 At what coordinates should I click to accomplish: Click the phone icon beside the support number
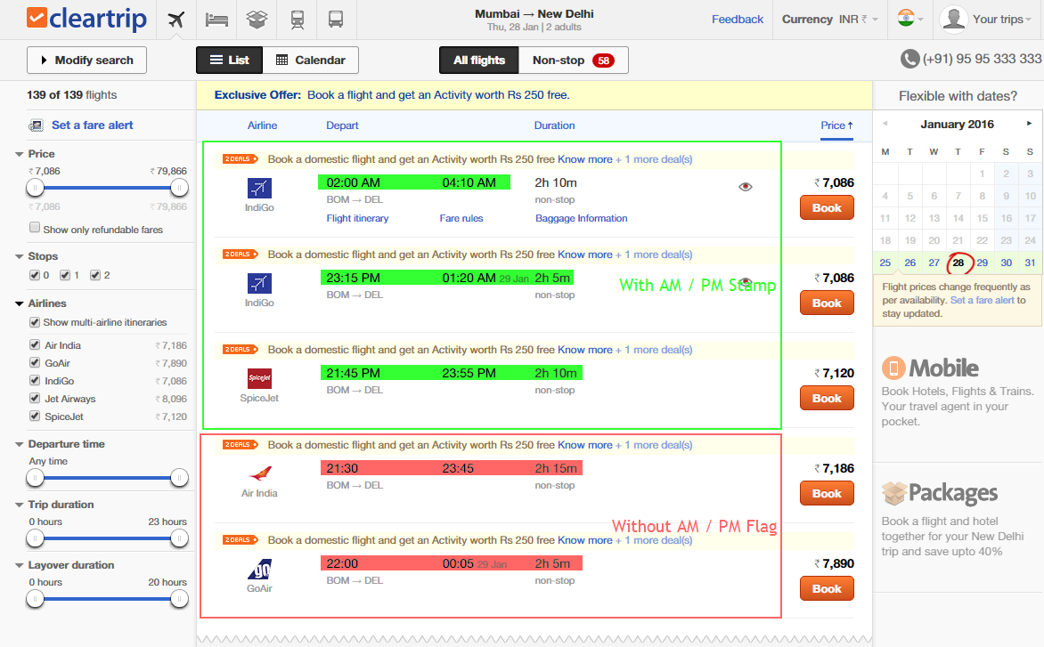(x=909, y=59)
